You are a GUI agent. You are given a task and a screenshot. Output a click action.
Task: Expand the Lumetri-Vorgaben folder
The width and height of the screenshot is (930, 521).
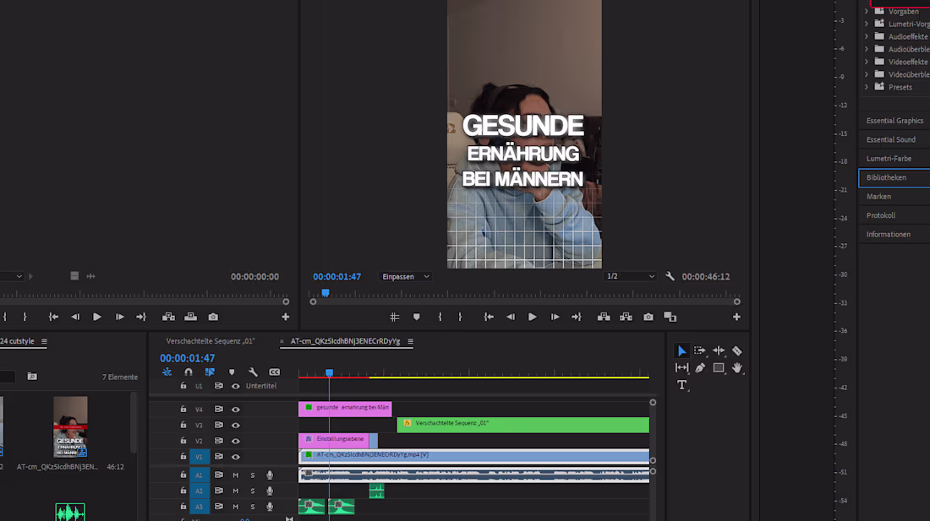867,24
